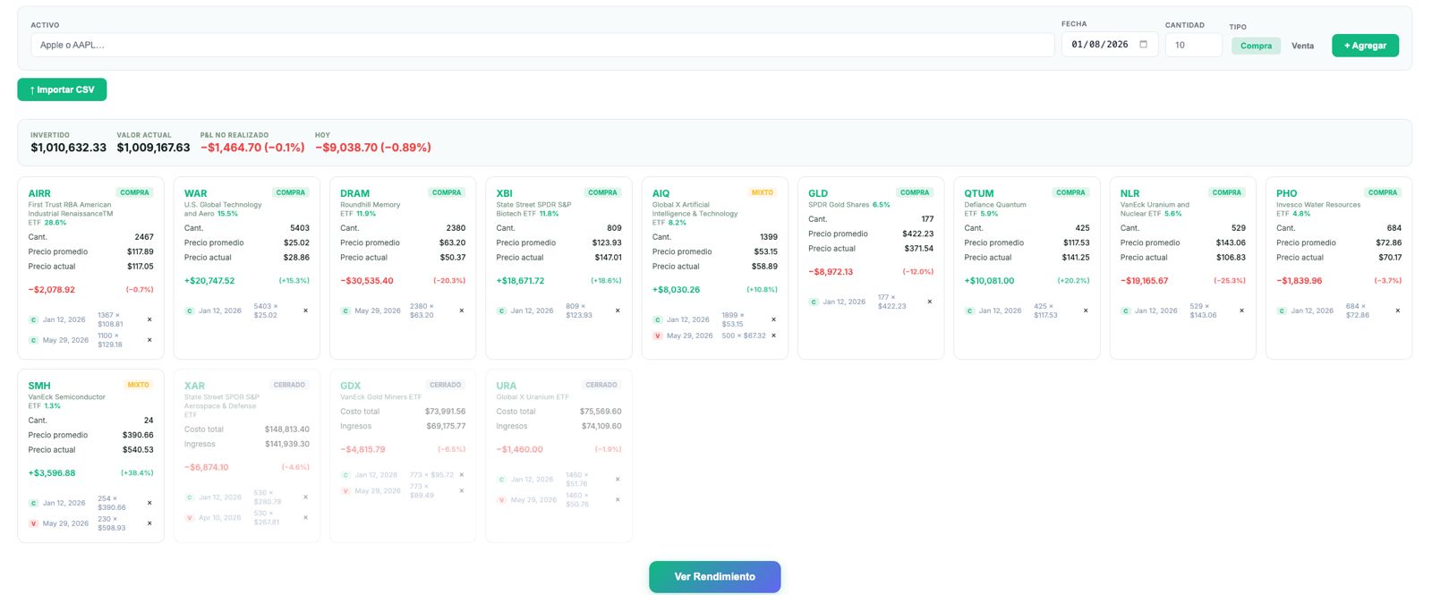Click the red V badge in AIQ card
The height and width of the screenshot is (595, 1432).
(x=658, y=336)
